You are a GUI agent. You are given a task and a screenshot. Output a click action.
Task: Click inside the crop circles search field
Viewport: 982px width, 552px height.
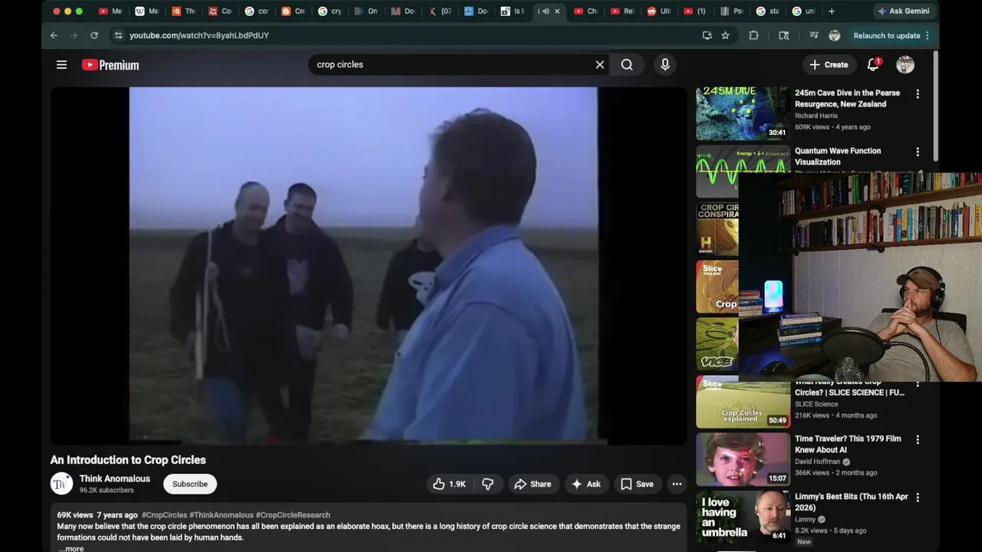point(453,64)
